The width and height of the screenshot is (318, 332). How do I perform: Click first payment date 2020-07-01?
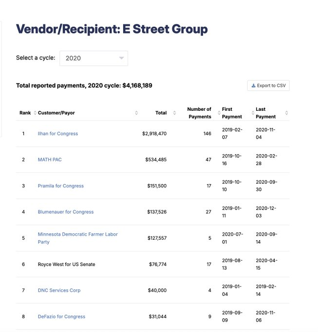[232, 238]
